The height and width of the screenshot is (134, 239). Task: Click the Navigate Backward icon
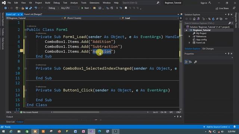tap(6, 8)
